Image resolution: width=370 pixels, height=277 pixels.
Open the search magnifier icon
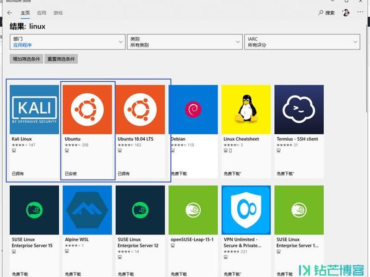point(321,13)
